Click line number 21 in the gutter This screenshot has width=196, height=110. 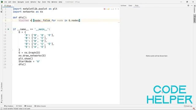5,67
